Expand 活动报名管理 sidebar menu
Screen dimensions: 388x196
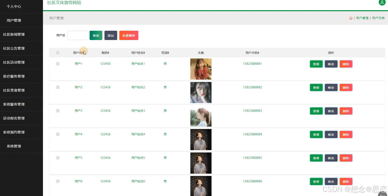[x=21, y=118]
